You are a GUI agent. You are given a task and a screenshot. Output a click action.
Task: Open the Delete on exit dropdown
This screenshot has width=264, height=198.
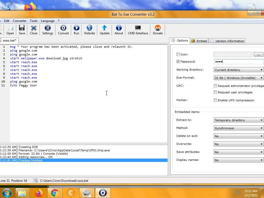(238, 136)
